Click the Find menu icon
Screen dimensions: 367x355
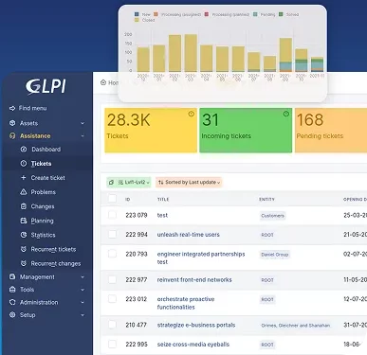(12, 108)
